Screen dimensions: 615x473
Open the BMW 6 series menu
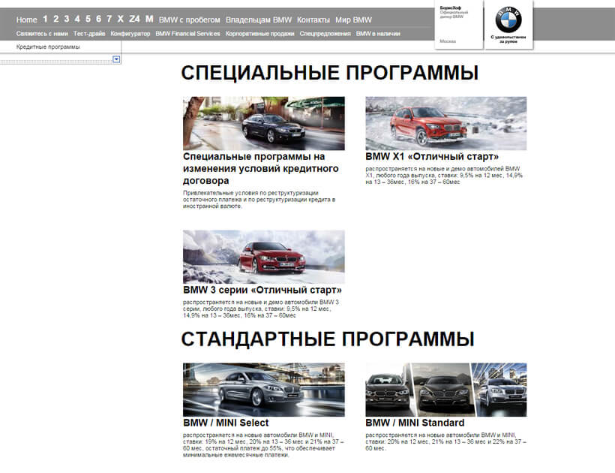pos(98,19)
